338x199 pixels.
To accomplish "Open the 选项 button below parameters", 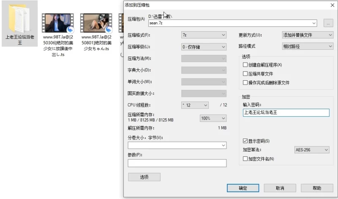I will coord(144,177).
